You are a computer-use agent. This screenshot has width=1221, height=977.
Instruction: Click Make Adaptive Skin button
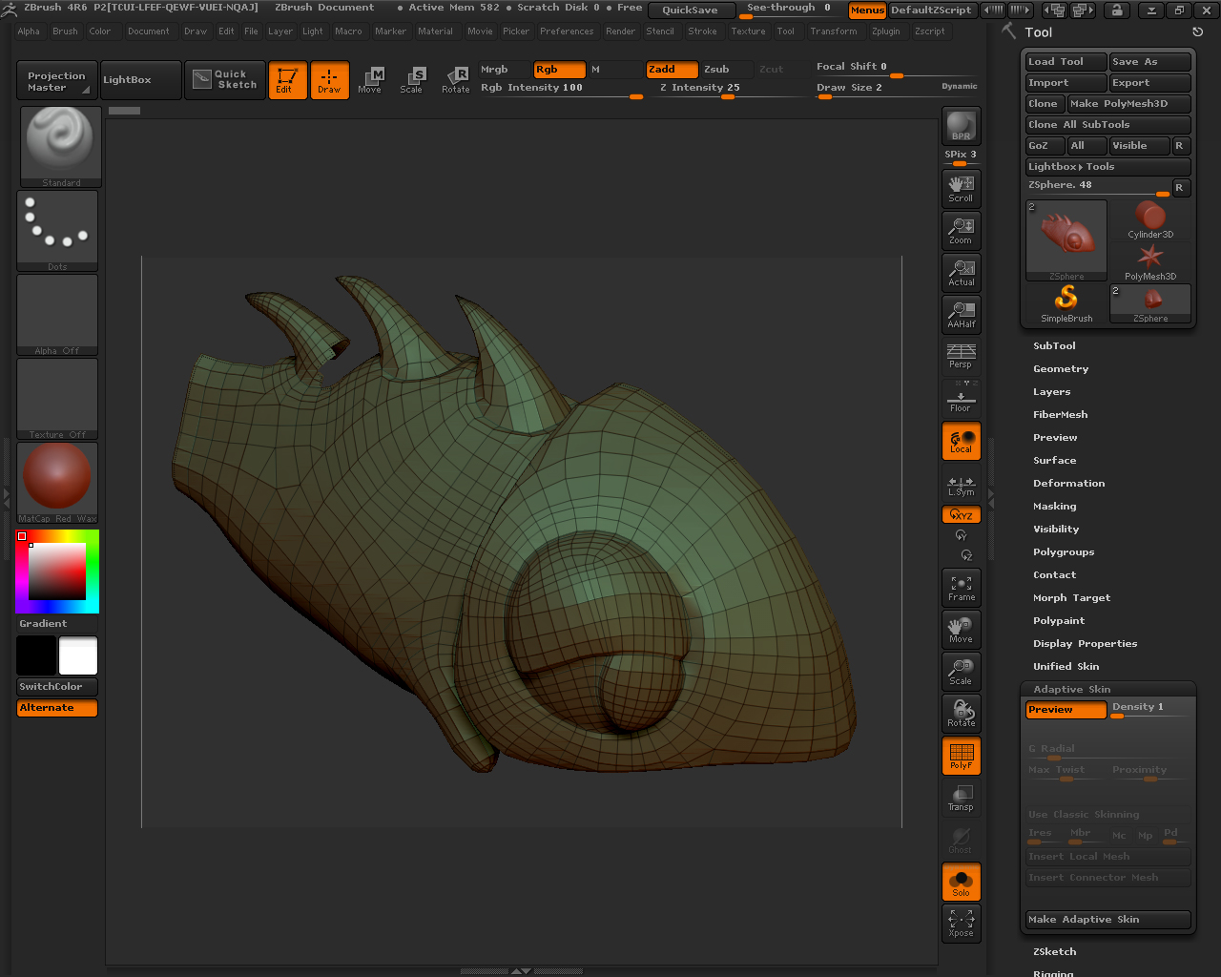coord(1108,920)
